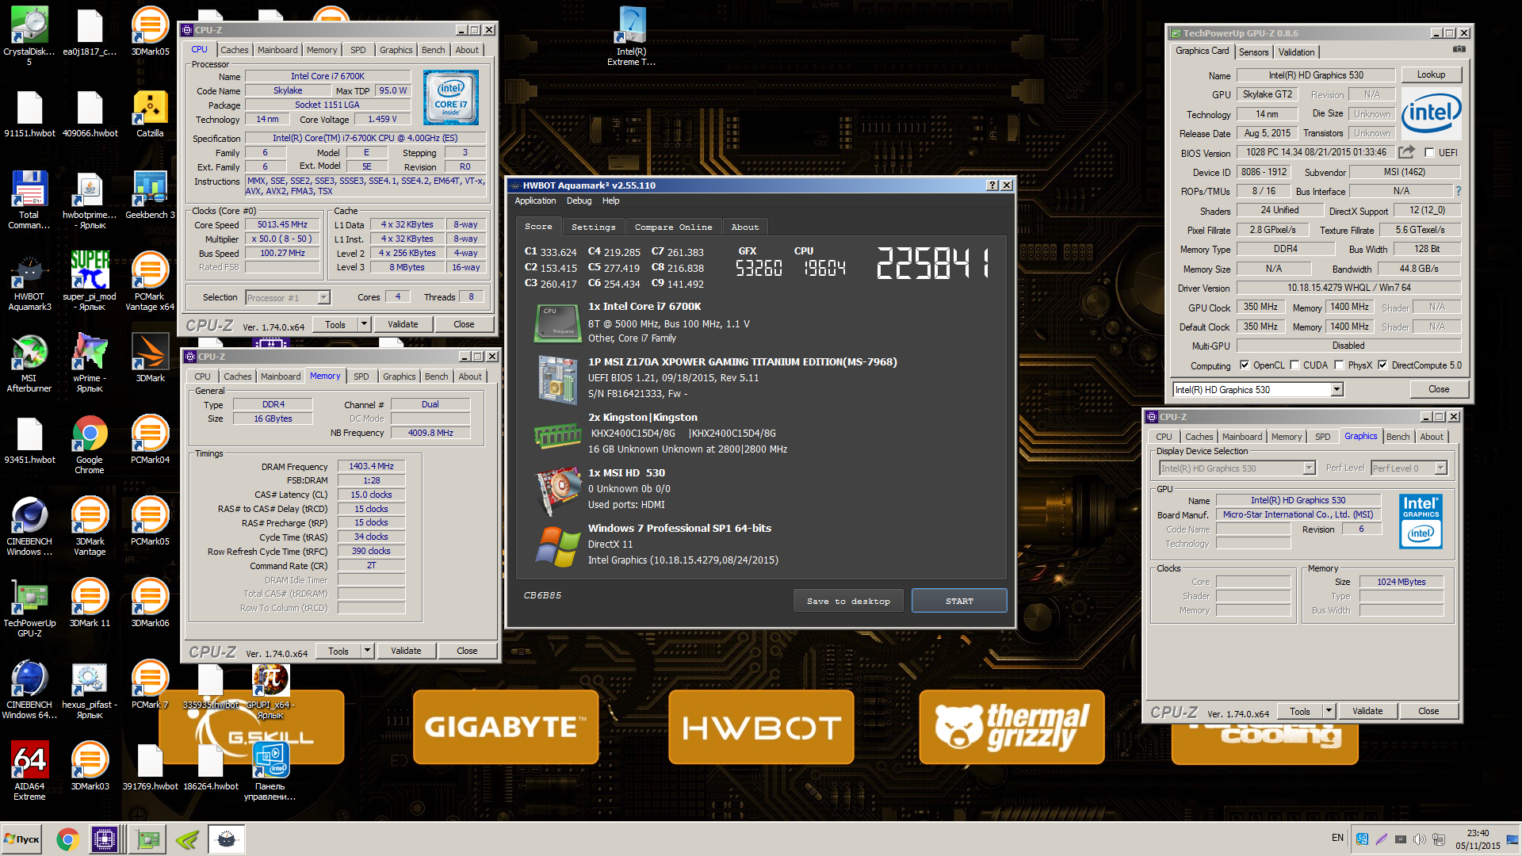Expand Tools dropdown arrow in CPU-Z CPU window

tap(364, 324)
